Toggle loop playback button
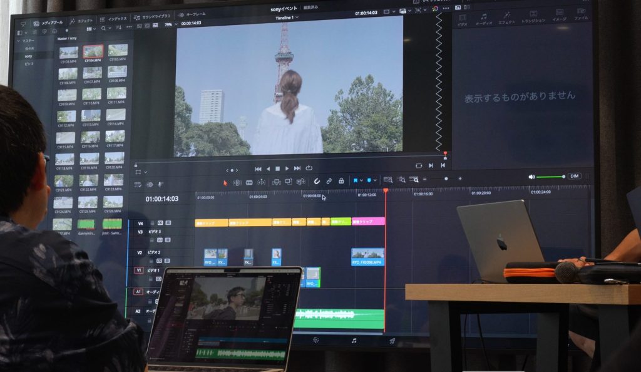 coord(309,168)
